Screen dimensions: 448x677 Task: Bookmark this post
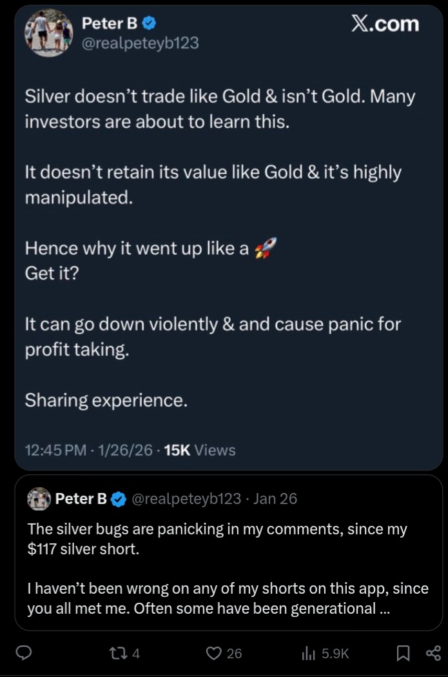402,654
